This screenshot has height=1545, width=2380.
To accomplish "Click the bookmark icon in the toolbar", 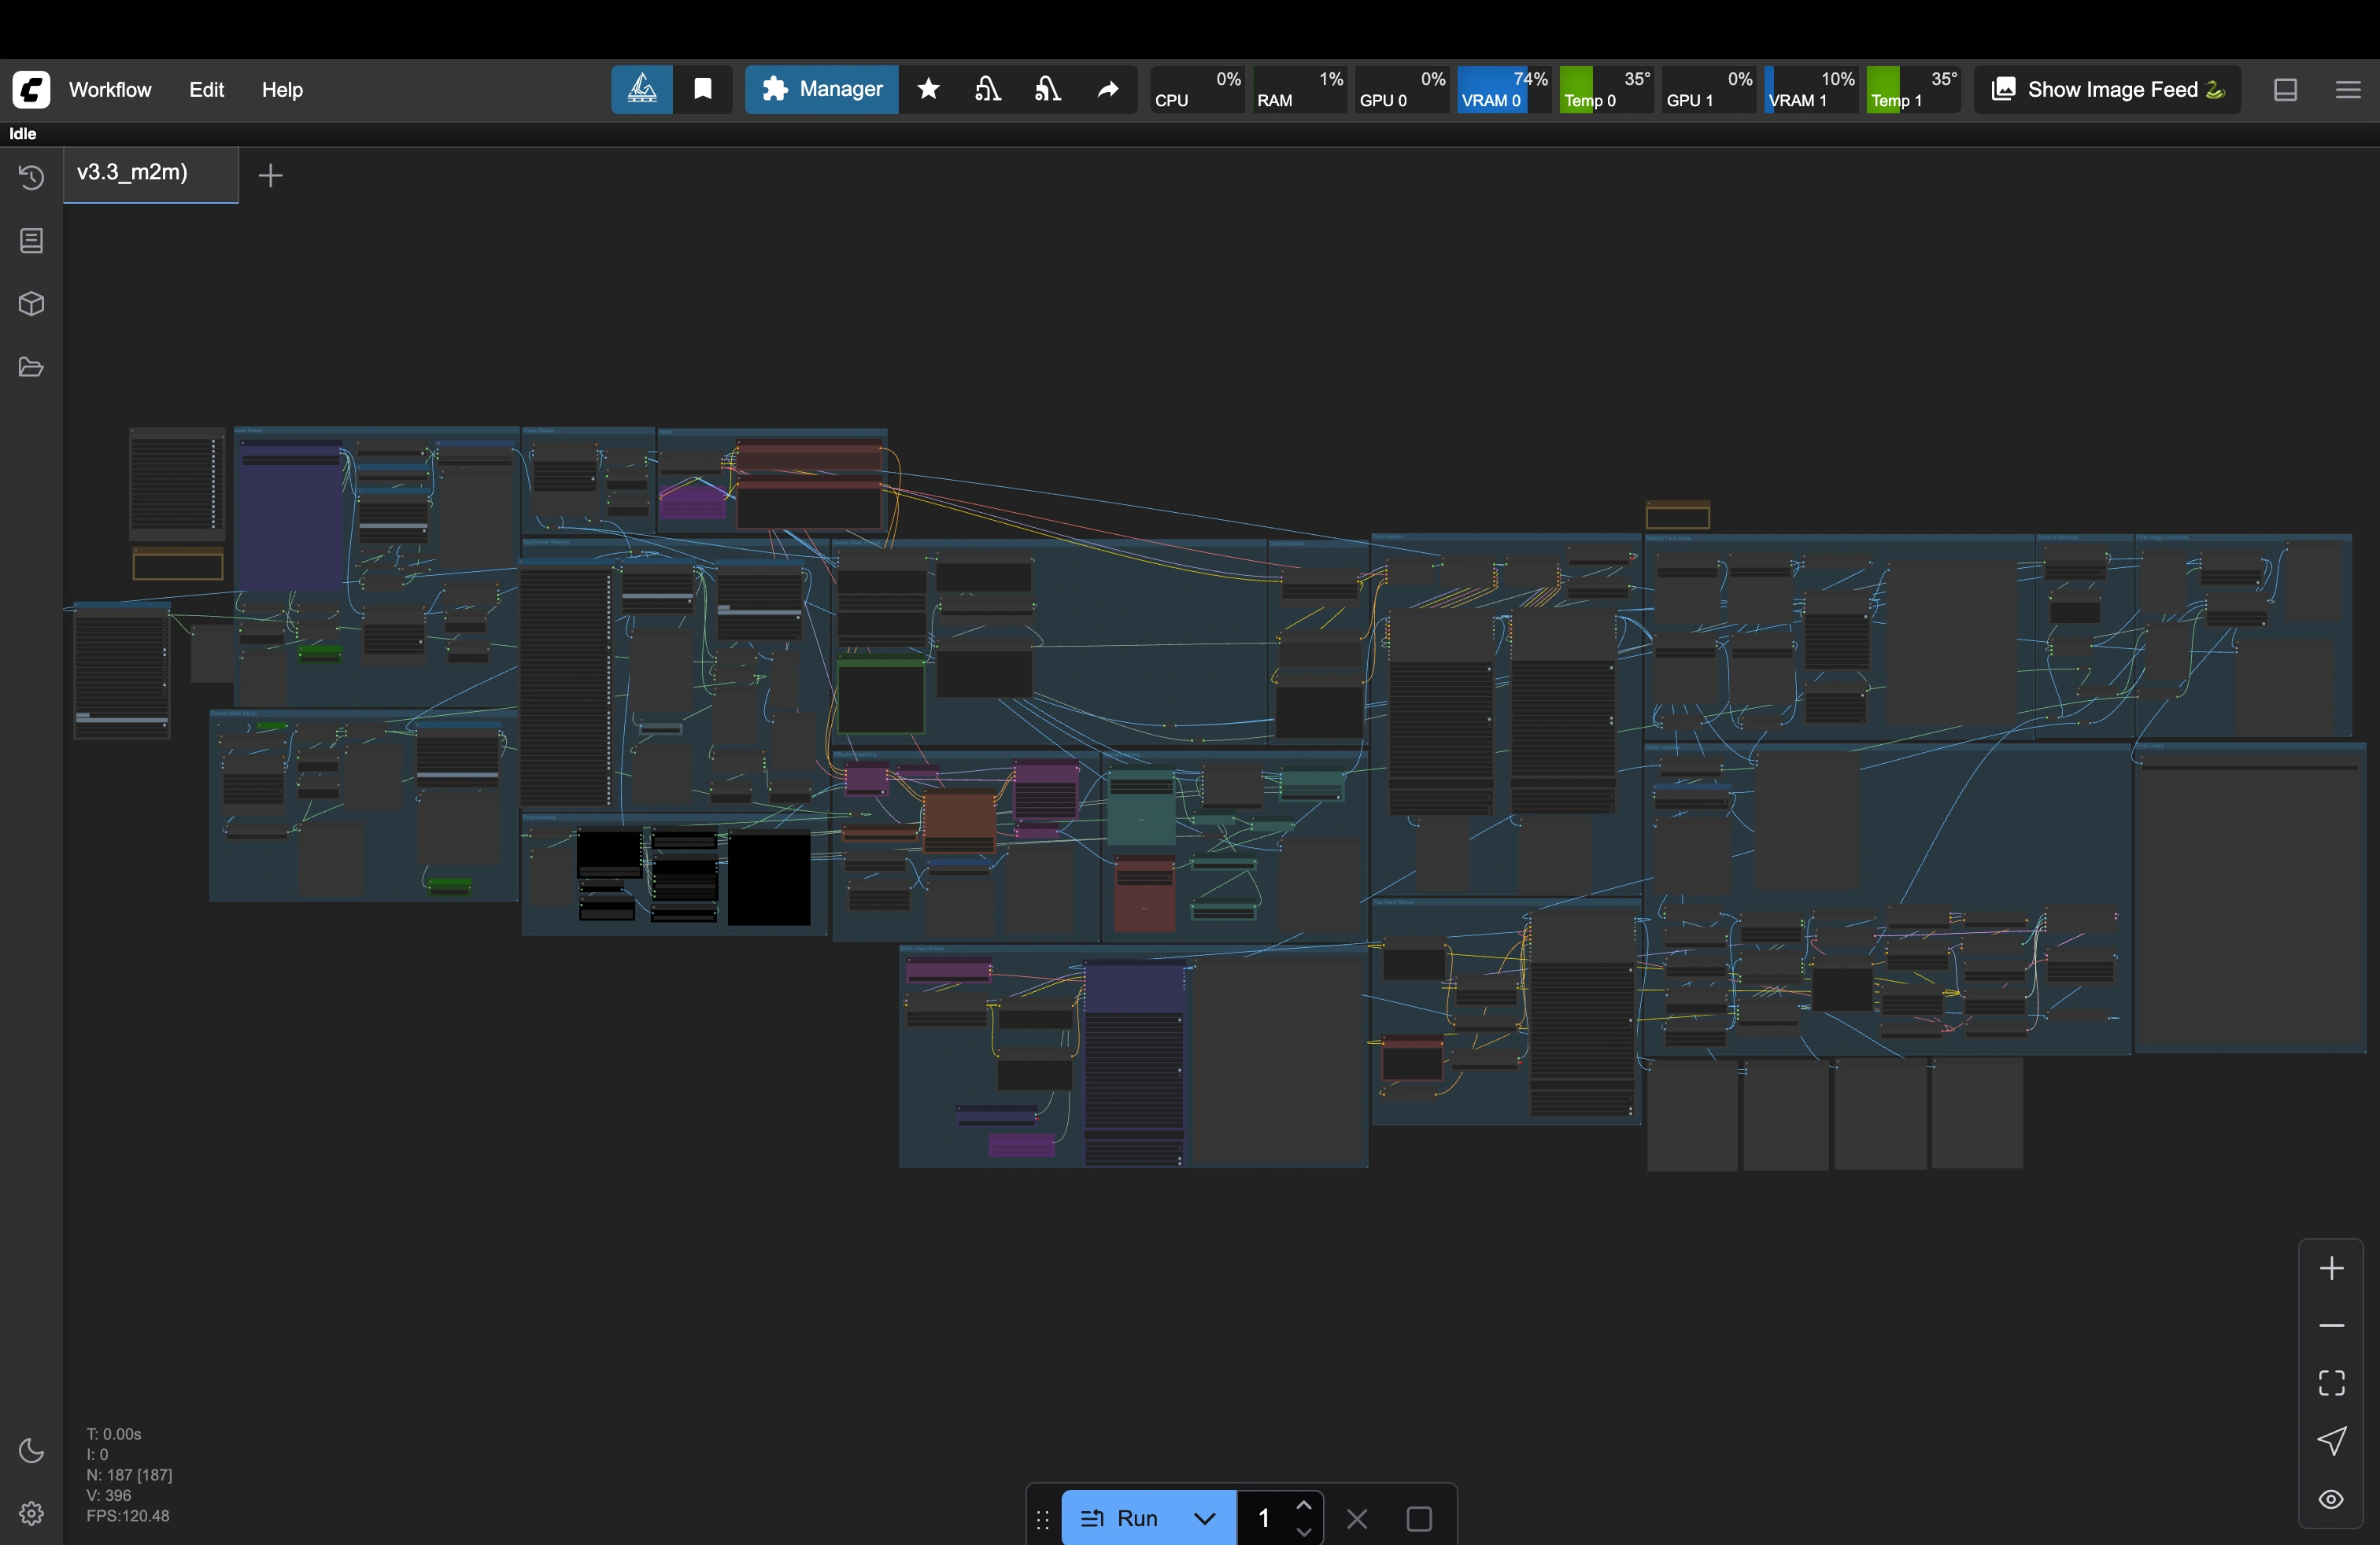I will pyautogui.click(x=703, y=90).
